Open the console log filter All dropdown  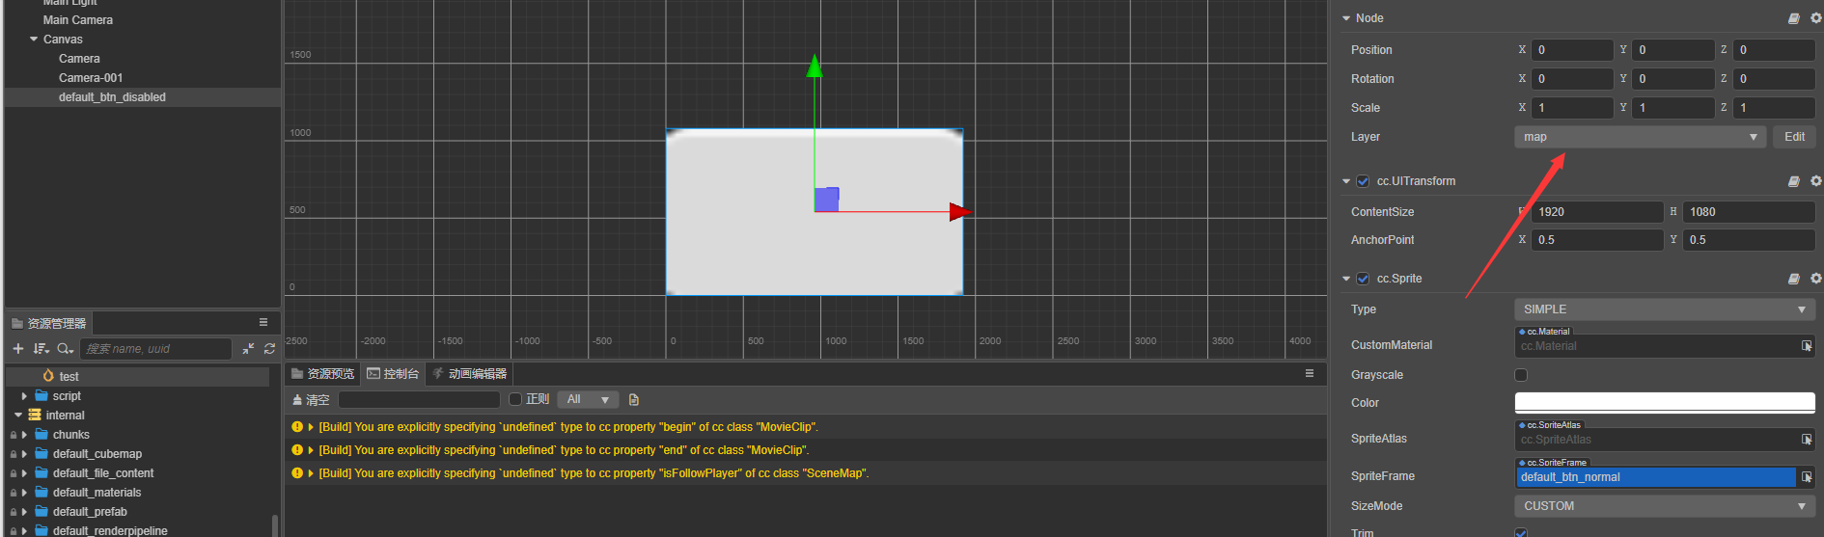588,399
